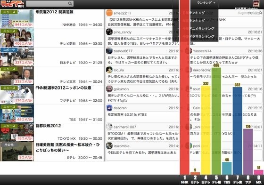Viewport: 264px width, 185px height.
Task: Select ドラマランキング from the ranking menu
Action: (x=202, y=37)
